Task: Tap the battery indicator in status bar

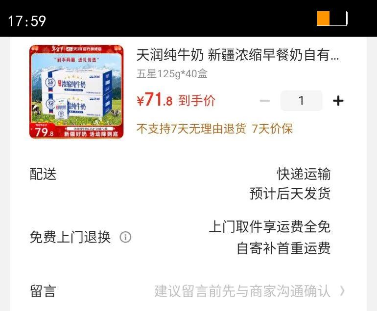Action: 332,18
